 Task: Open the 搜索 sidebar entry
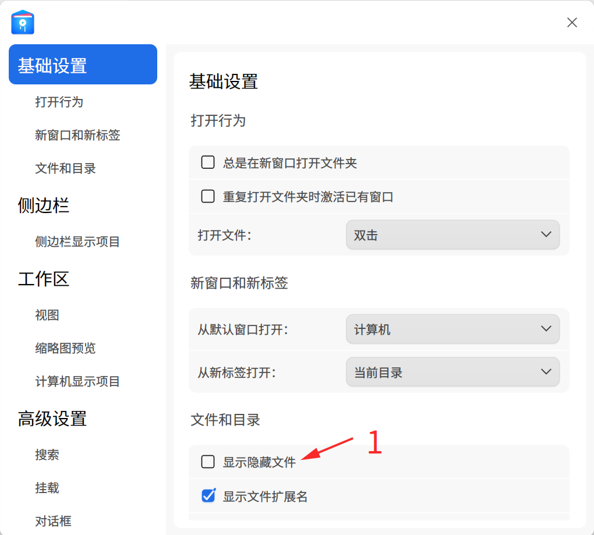(47, 455)
